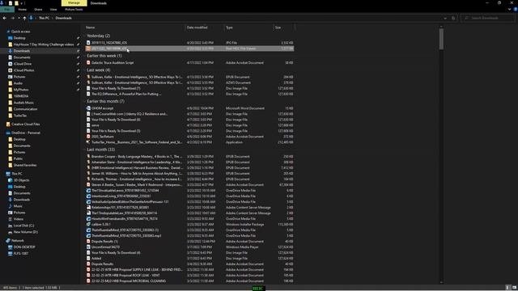
Task: Select the first JPG File in the Yesterday group
Action: coord(189,43)
